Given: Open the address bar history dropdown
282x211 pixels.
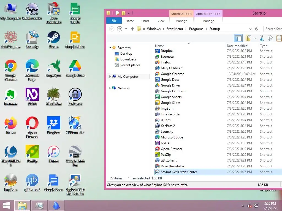Looking at the screenshot, I should tap(250, 29).
